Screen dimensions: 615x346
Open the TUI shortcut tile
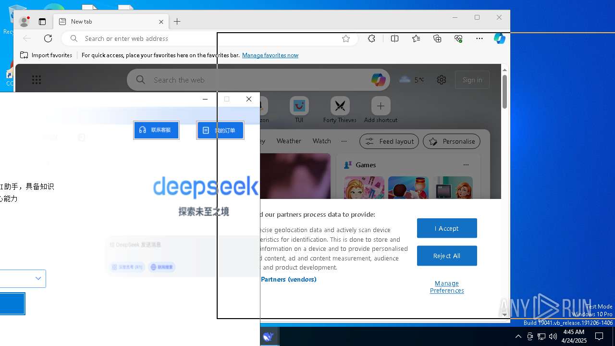pos(299,110)
